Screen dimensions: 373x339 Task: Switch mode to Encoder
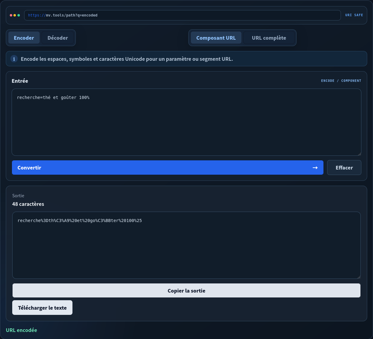(x=24, y=38)
